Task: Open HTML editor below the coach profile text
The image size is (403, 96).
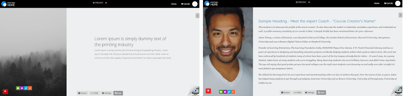Action: tap(297, 92)
